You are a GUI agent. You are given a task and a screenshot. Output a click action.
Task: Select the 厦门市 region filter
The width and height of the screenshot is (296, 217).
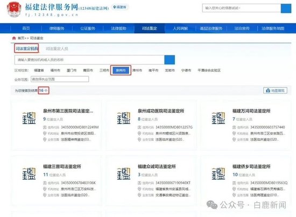coord(72,70)
